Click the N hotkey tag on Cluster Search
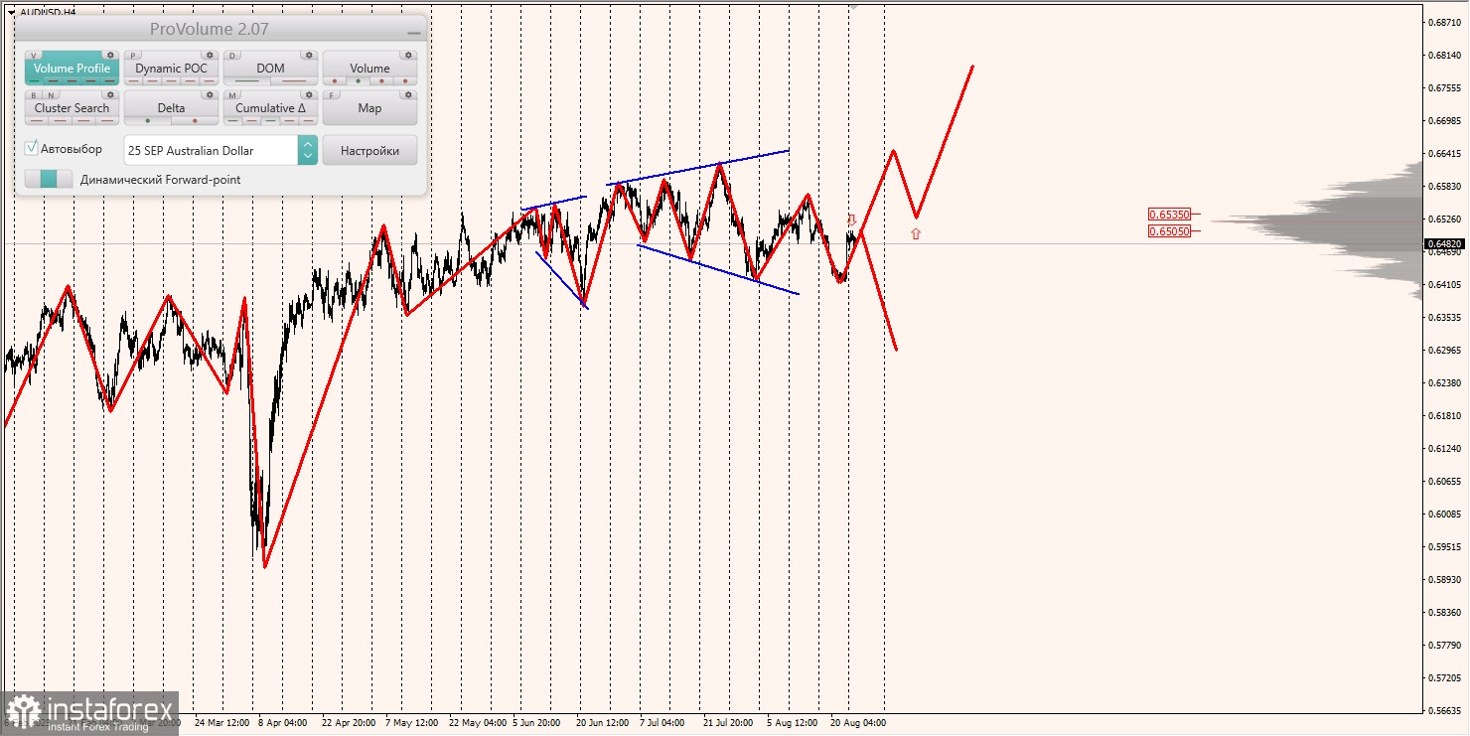Image resolution: width=1470 pixels, height=736 pixels. click(x=51, y=95)
